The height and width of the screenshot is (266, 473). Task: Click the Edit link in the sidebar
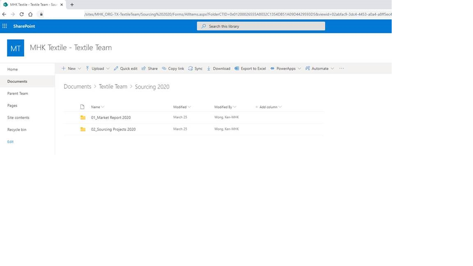pyautogui.click(x=10, y=142)
